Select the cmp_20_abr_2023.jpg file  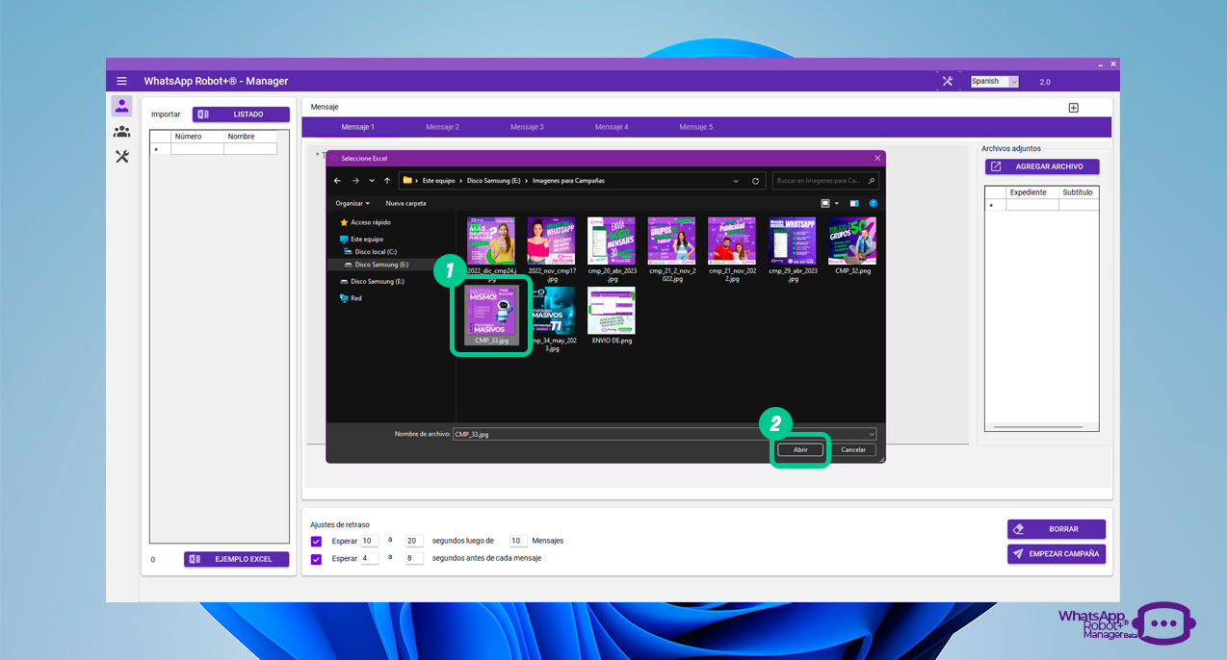point(612,249)
